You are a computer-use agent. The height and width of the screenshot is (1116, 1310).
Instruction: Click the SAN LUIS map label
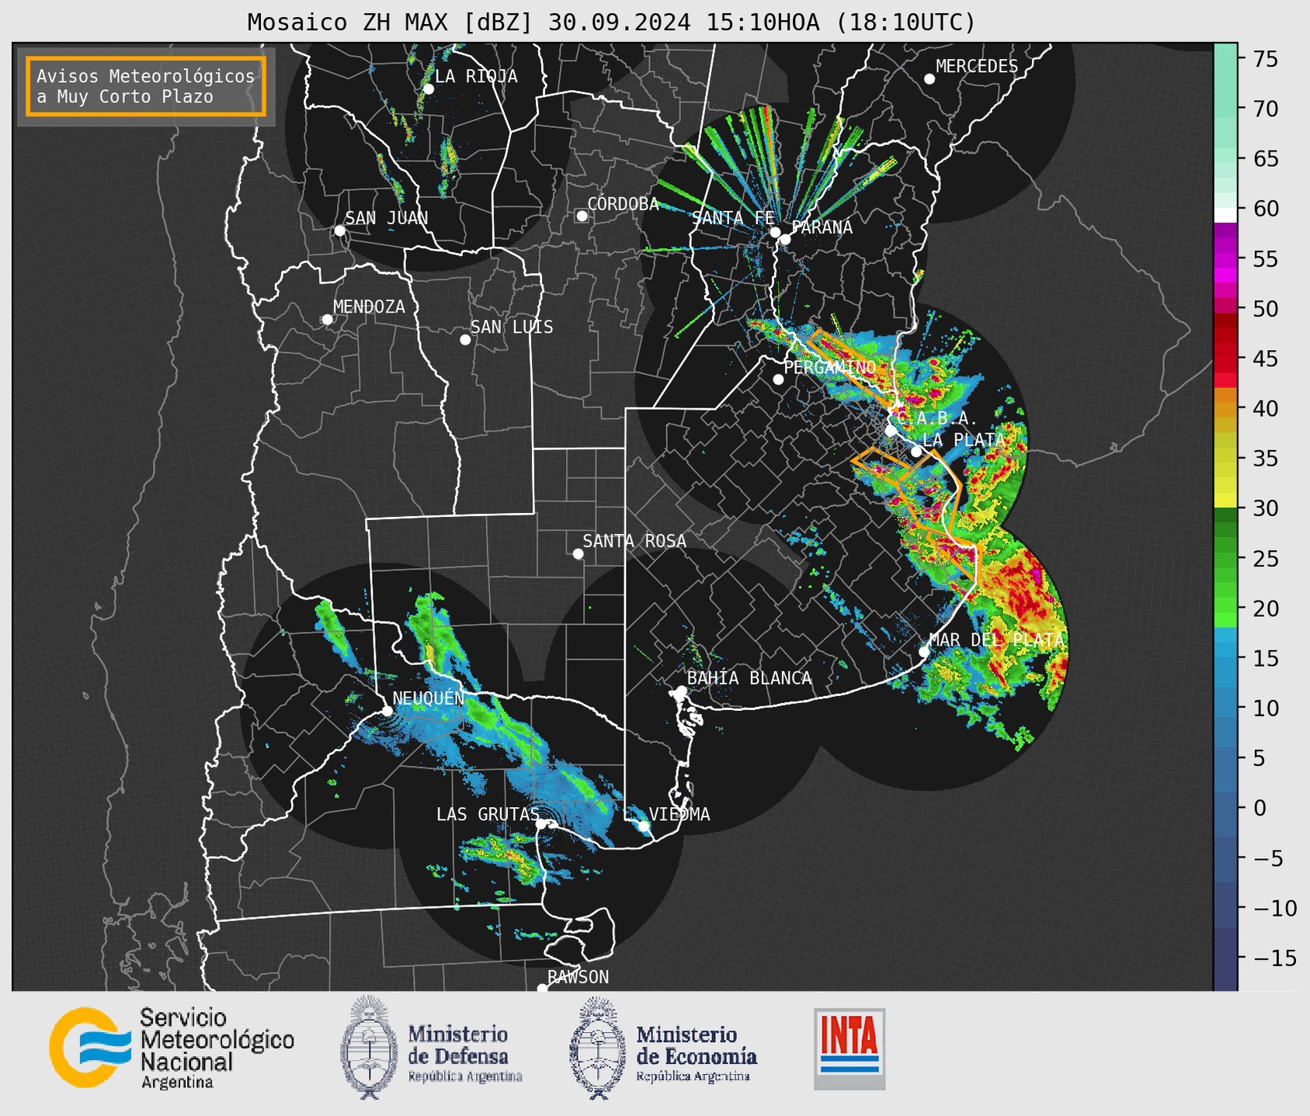point(512,327)
